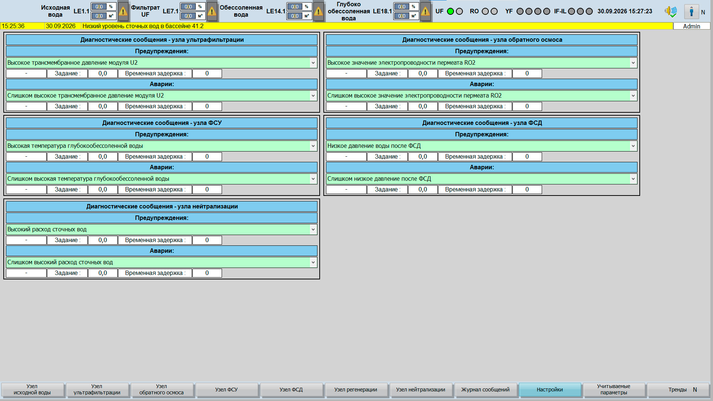The image size is (713, 401).
Task: Click the first IF-IL status indicator
Action: 571,11
